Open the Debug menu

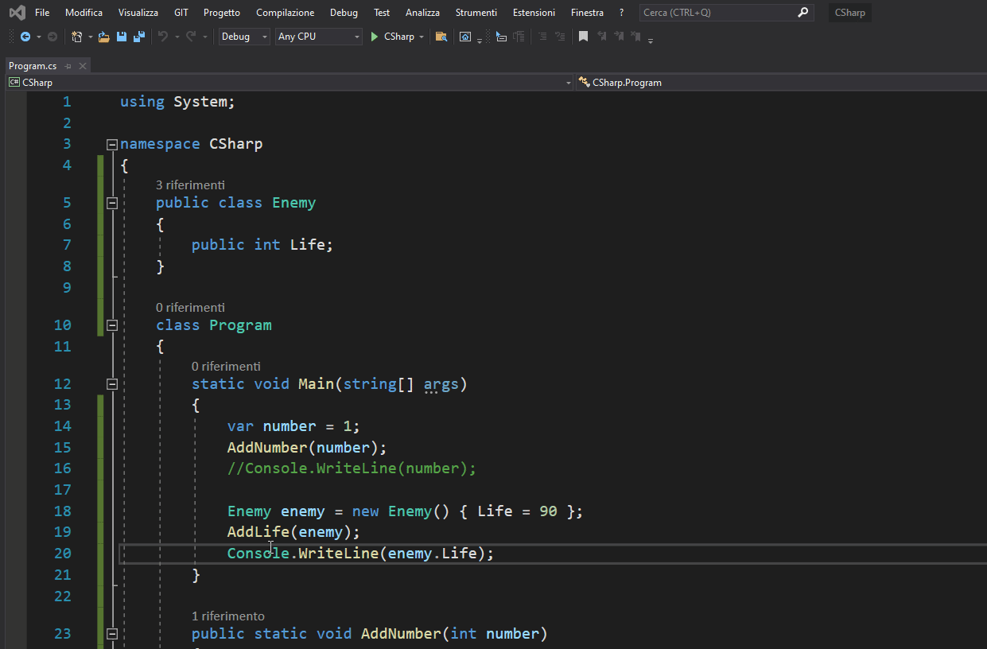(344, 13)
